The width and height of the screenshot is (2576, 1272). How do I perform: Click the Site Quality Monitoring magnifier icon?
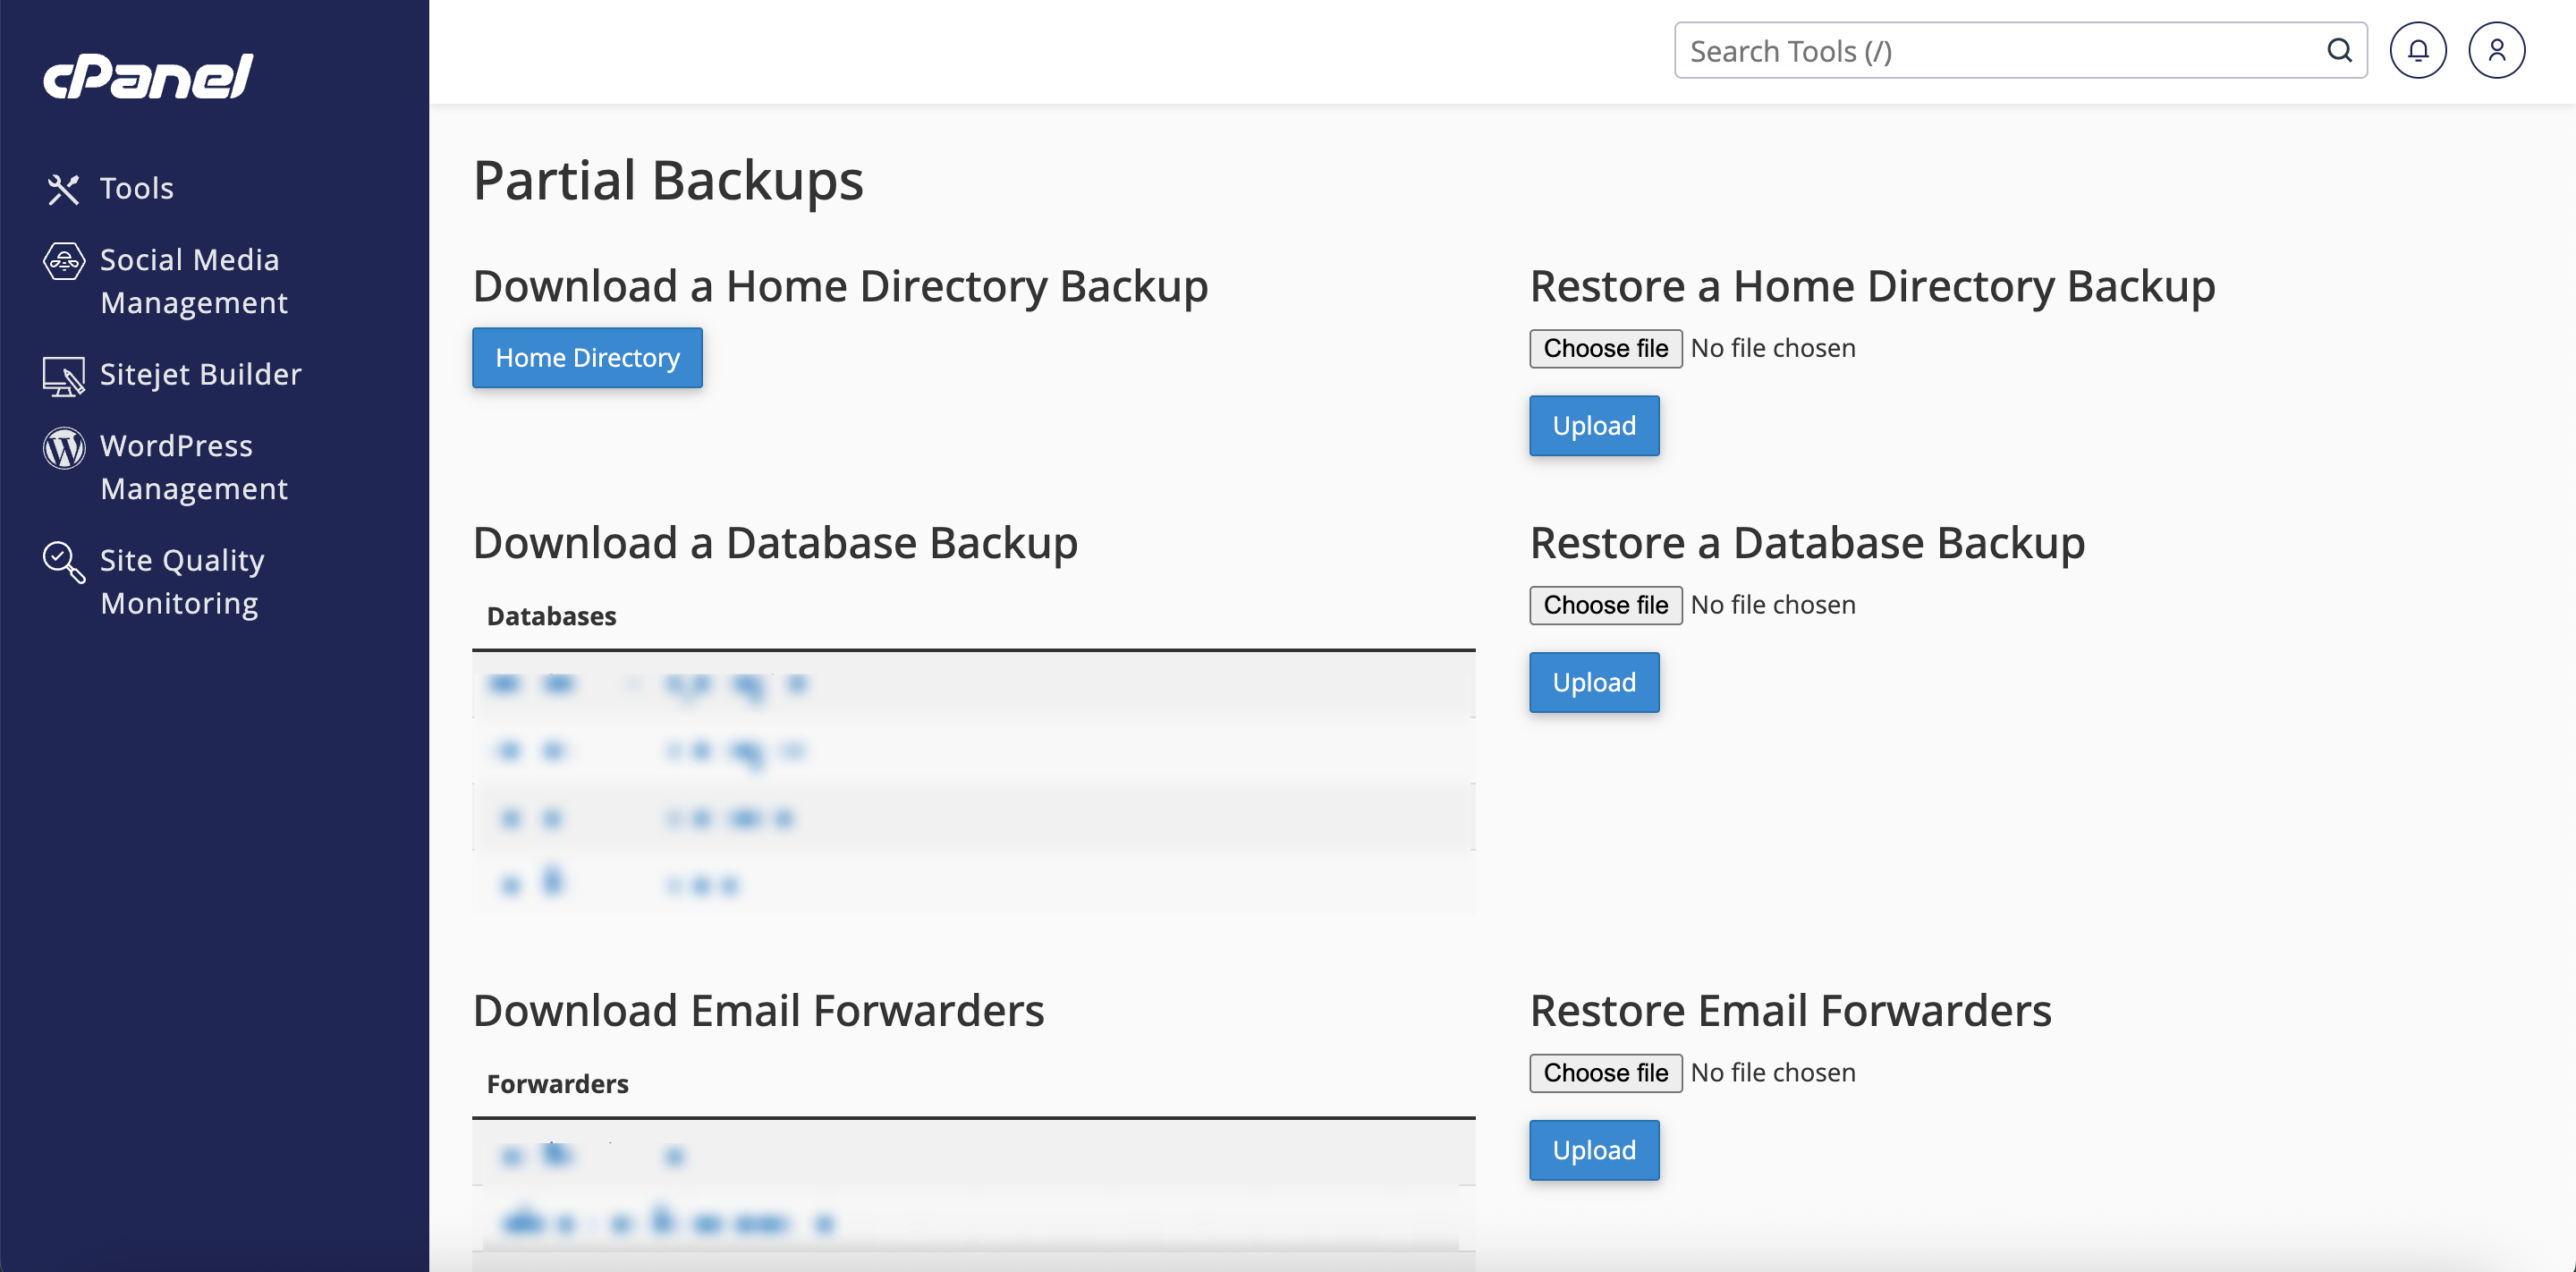pyautogui.click(x=64, y=562)
